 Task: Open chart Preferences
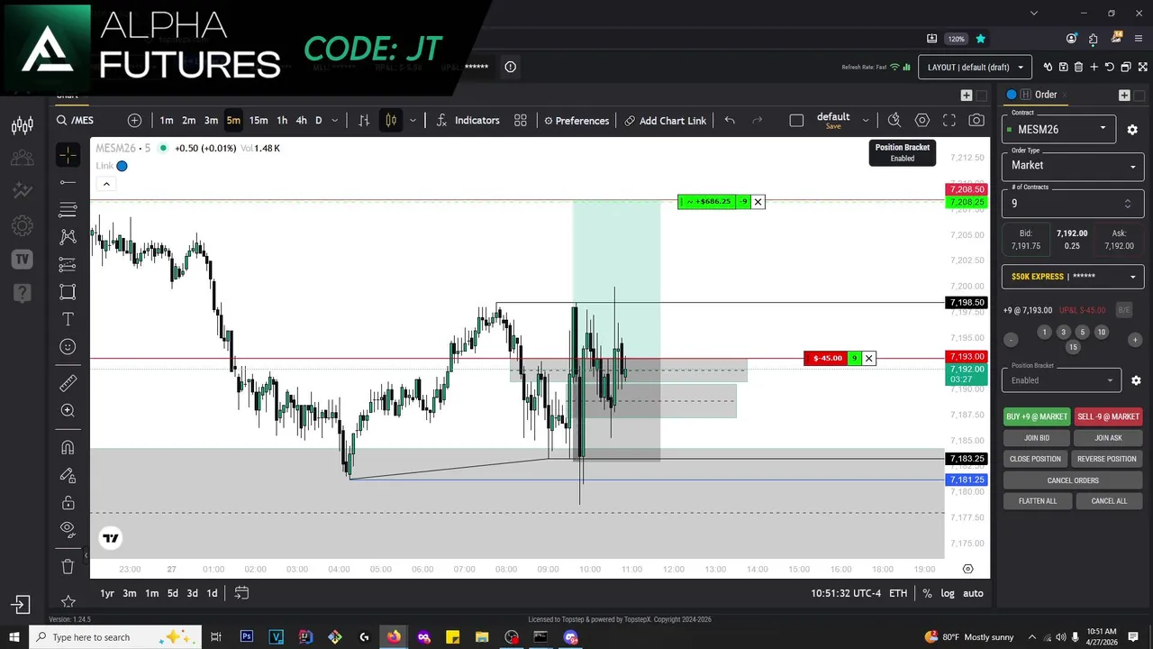pos(576,121)
